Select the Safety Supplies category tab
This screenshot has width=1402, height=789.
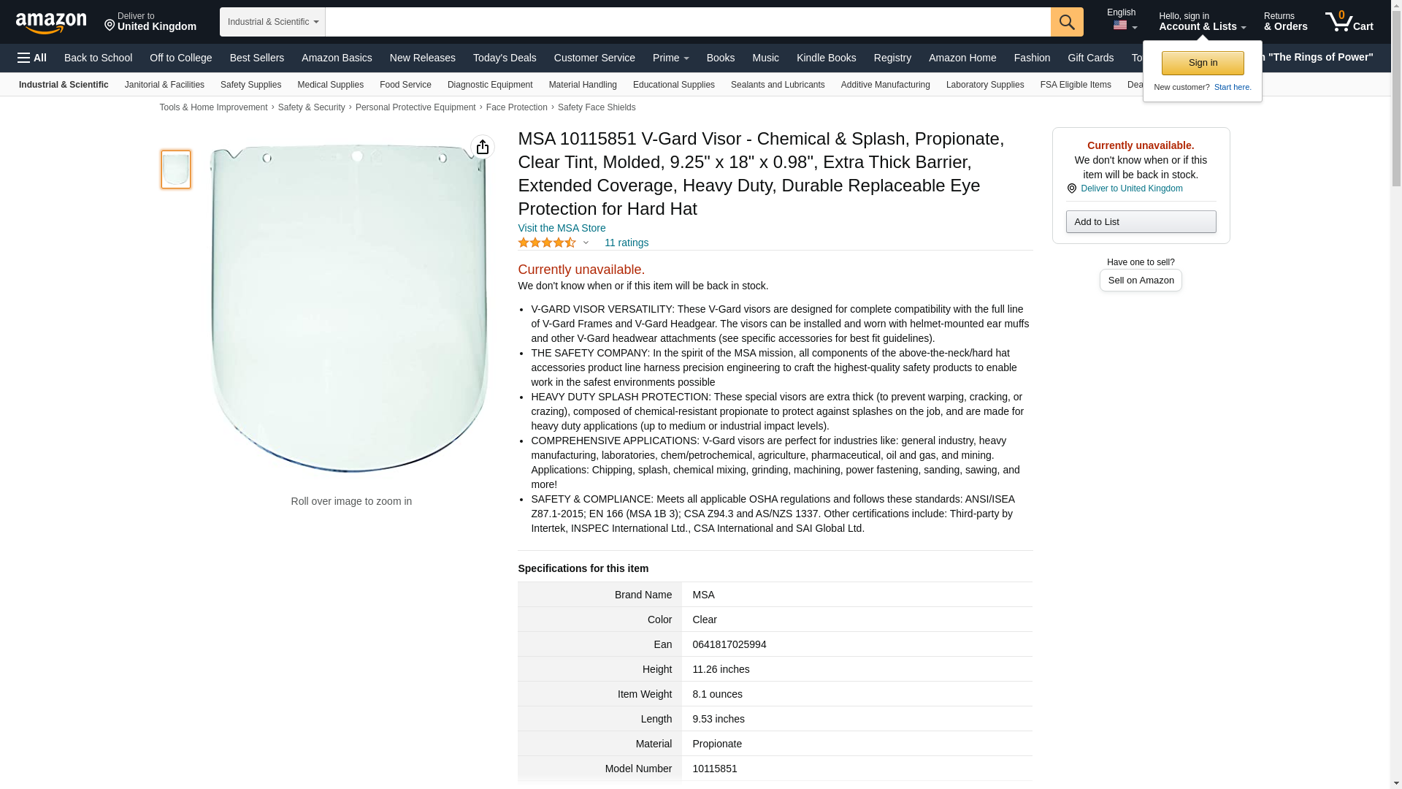250,85
